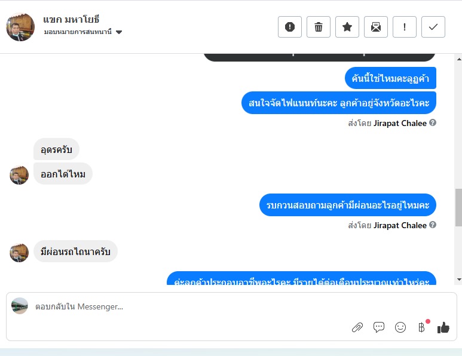Mark conversation done with checkmark button
This screenshot has height=356, width=462.
click(433, 27)
